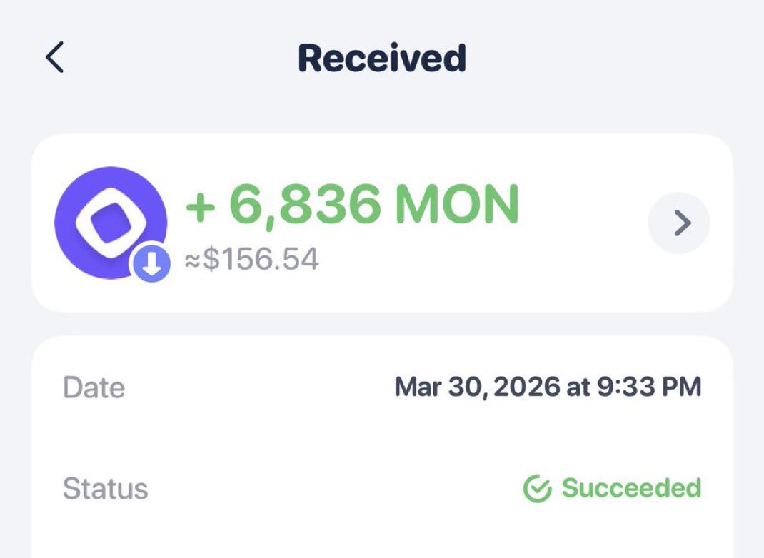Viewport: 764px width, 558px height.
Task: Click the MON ticker symbol text
Action: [457, 206]
